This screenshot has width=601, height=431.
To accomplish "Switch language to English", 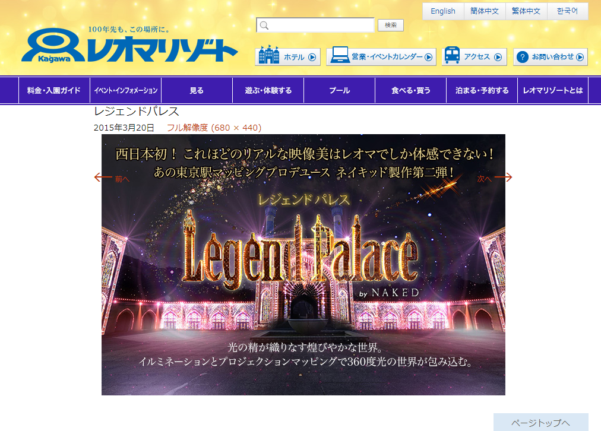I will click(x=443, y=11).
